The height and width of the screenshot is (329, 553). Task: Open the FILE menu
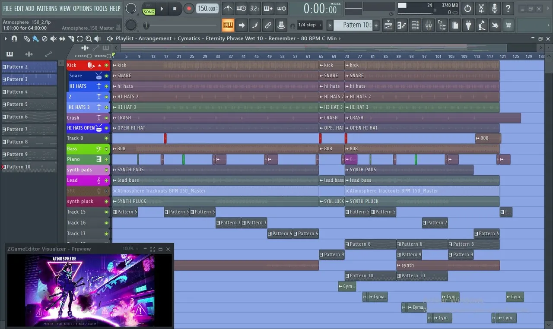click(x=7, y=8)
